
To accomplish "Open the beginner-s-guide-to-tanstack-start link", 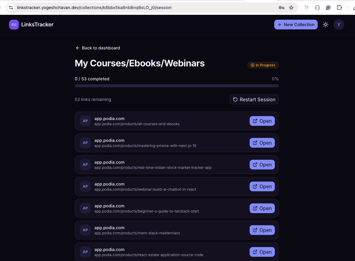I will pos(262,208).
